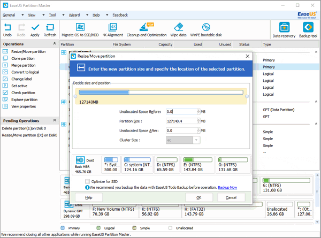Open the General menu
Image resolution: width=321 pixels, height=238 pixels.
point(9,15)
